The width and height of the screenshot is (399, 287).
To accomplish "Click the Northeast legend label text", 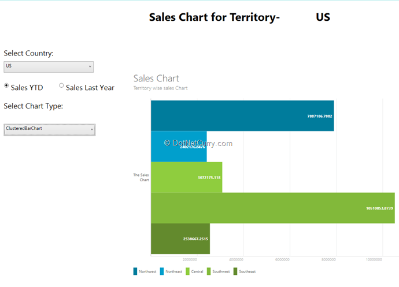I will [173, 271].
